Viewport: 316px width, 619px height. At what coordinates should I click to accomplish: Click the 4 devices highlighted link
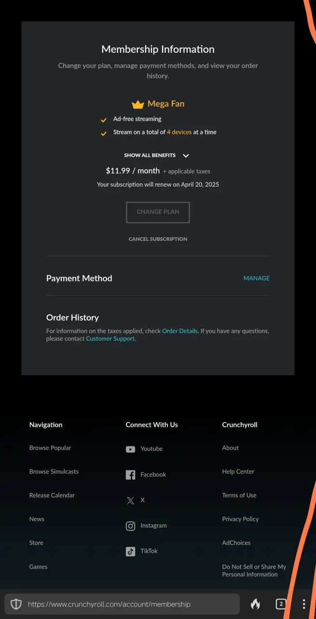click(179, 132)
